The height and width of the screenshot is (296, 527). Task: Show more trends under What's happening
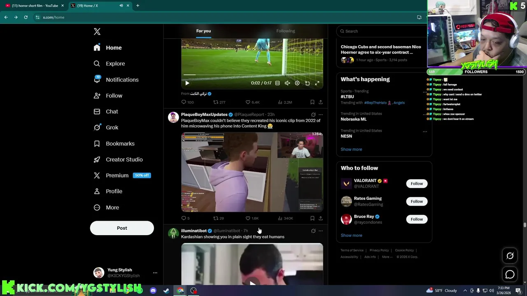click(351, 149)
